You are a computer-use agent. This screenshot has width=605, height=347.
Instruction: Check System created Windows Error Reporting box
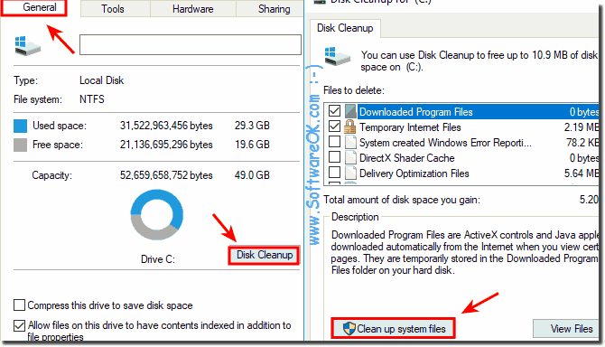tap(334, 142)
